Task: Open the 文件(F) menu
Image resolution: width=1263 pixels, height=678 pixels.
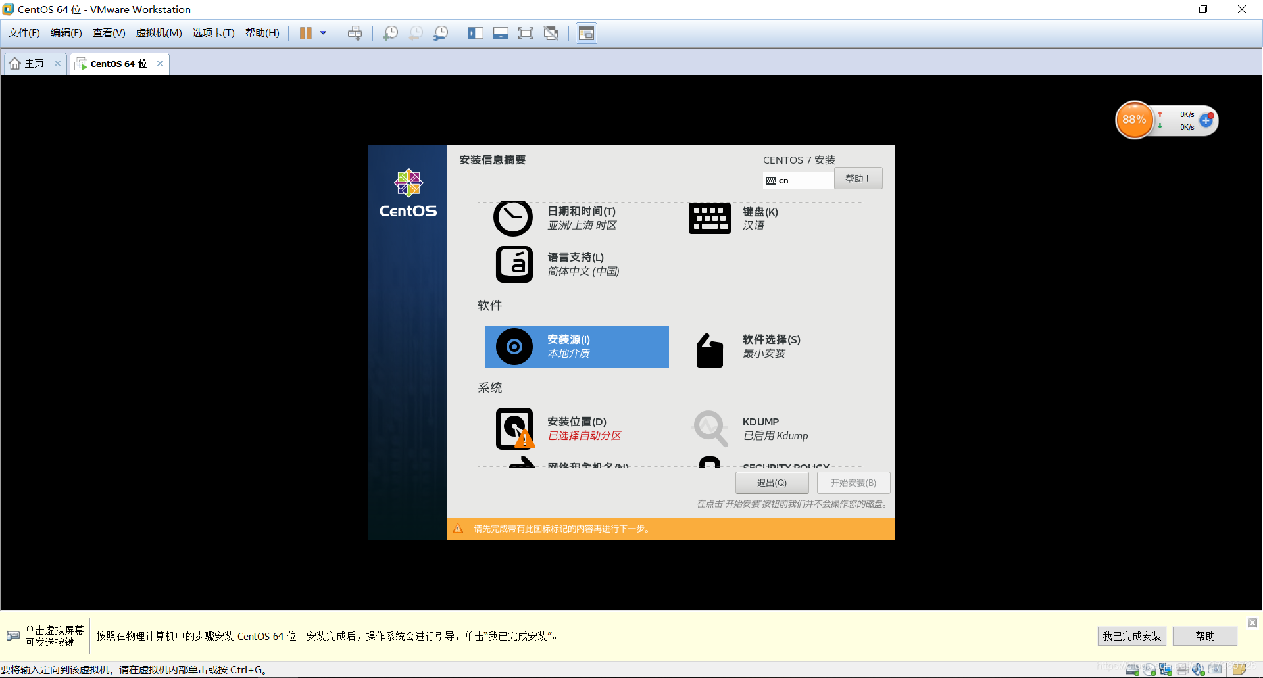Action: [24, 33]
